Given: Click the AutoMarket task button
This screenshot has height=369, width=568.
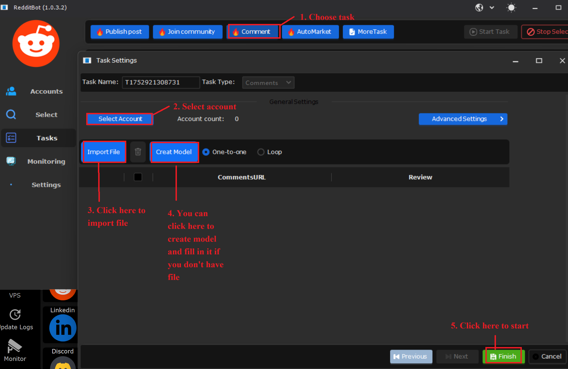Looking at the screenshot, I should click(x=310, y=32).
